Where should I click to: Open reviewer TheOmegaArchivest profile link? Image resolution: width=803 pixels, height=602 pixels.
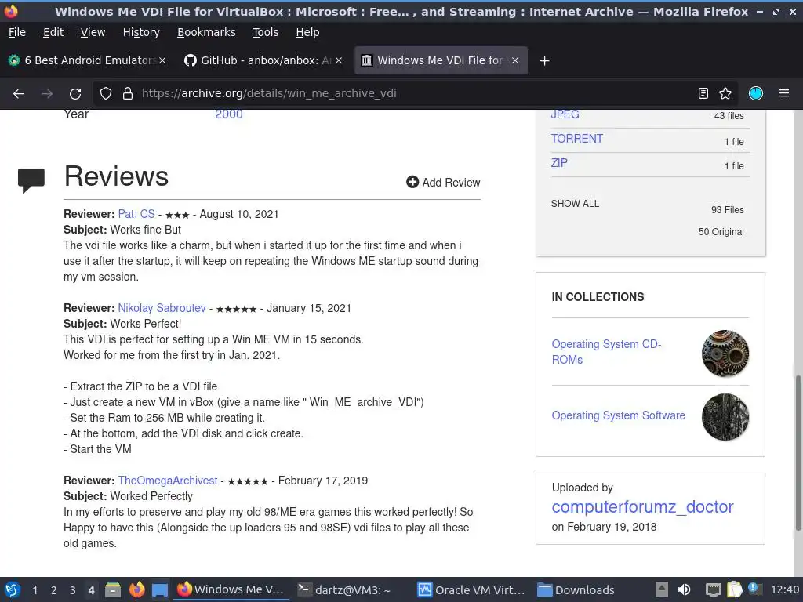(168, 481)
